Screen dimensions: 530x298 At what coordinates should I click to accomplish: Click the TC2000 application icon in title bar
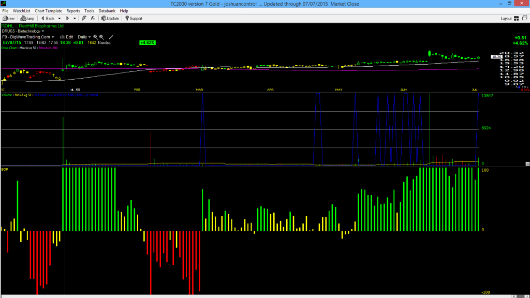pyautogui.click(x=4, y=4)
